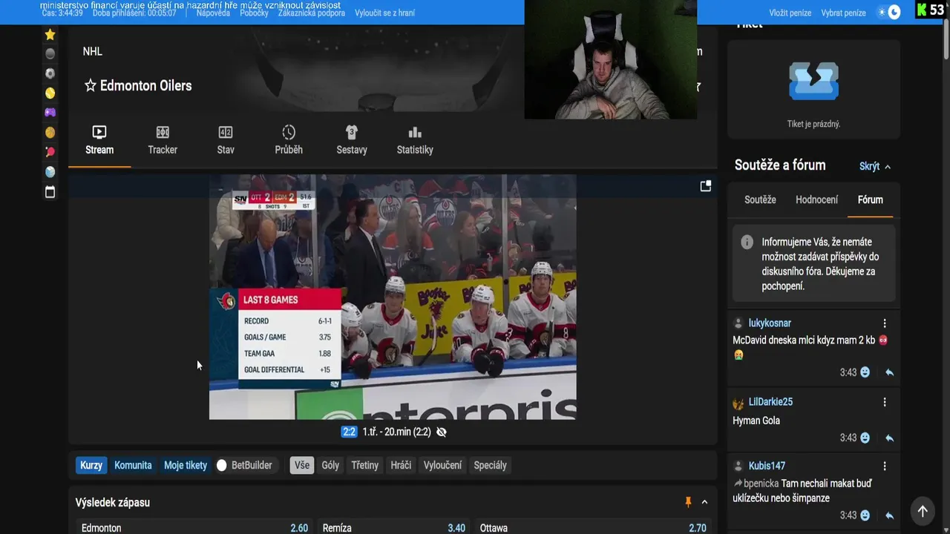This screenshot has width=950, height=534.
Task: Pin the Výsledek zápasu market
Action: tap(688, 502)
